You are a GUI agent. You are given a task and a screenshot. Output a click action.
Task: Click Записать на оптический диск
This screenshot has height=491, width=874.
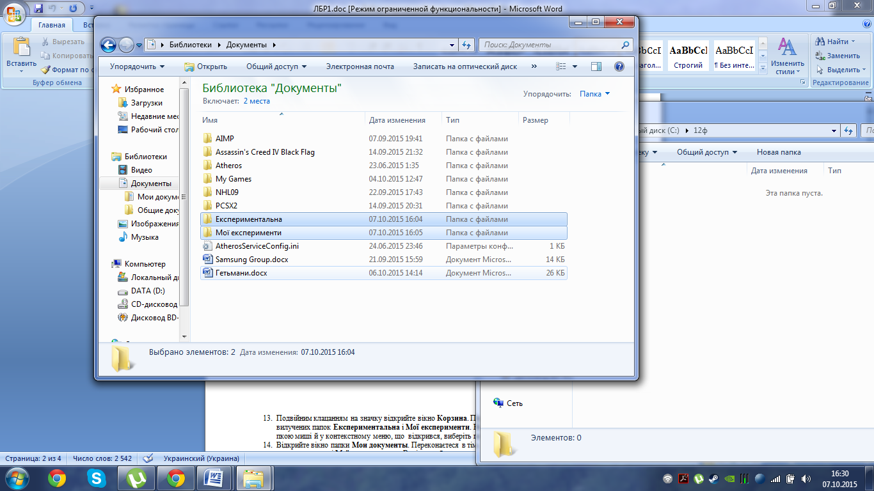tap(465, 66)
